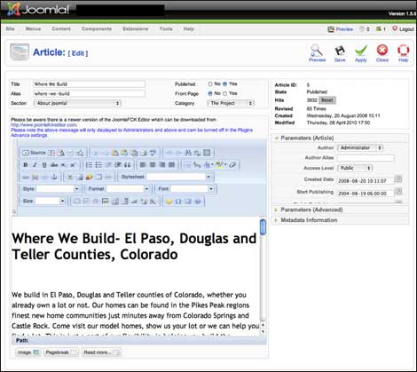Open the Style dropdown in editor
This screenshot has width=417, height=372.
tap(58, 189)
